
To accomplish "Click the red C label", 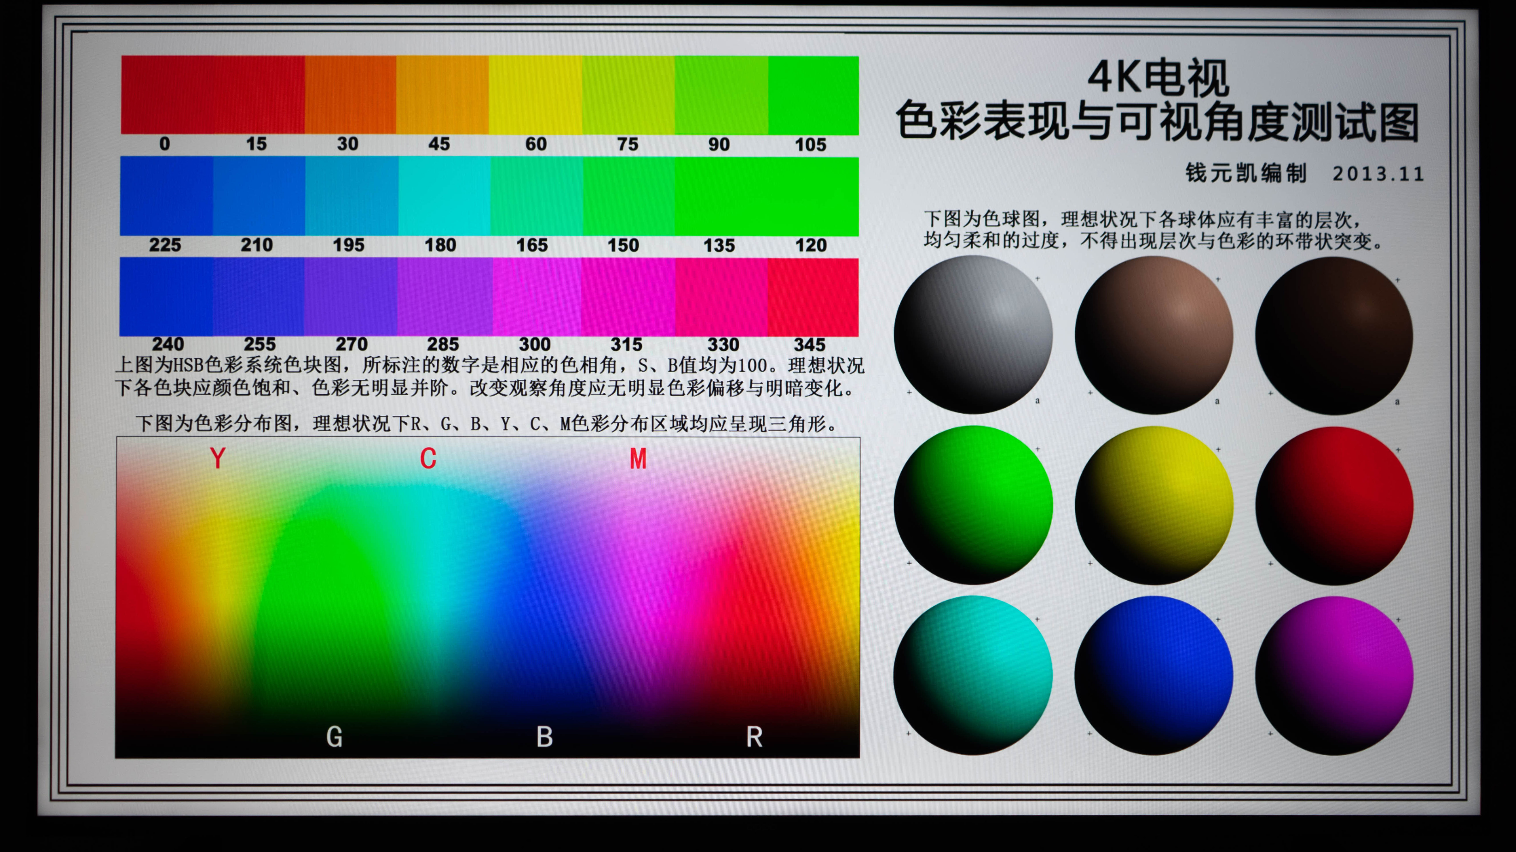I will pyautogui.click(x=428, y=459).
